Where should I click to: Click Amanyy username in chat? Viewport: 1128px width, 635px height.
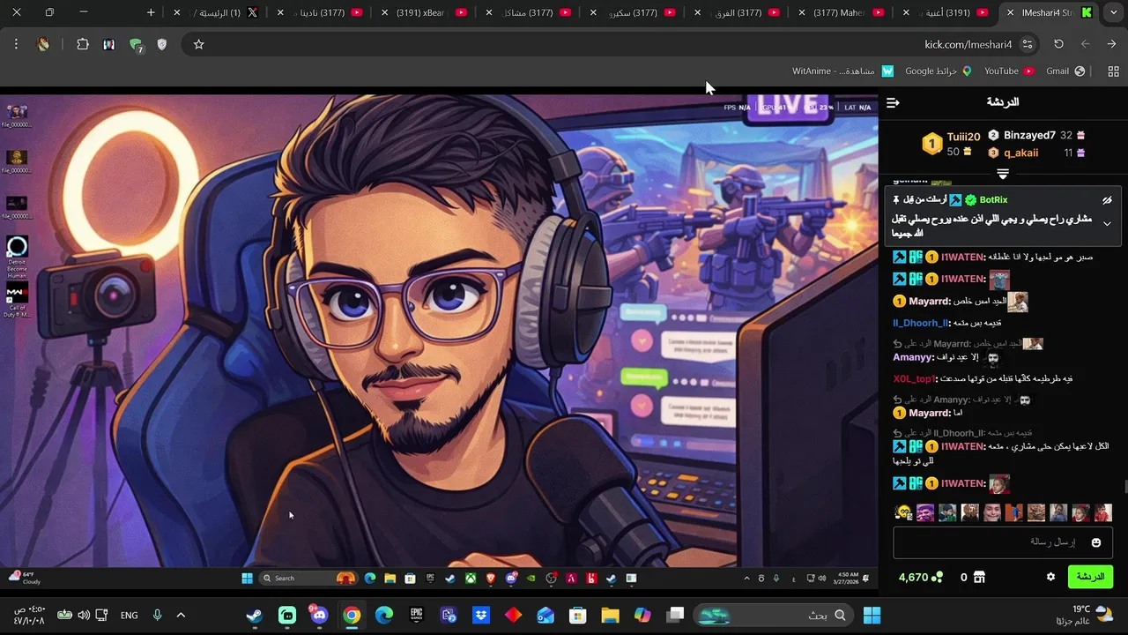(x=913, y=357)
